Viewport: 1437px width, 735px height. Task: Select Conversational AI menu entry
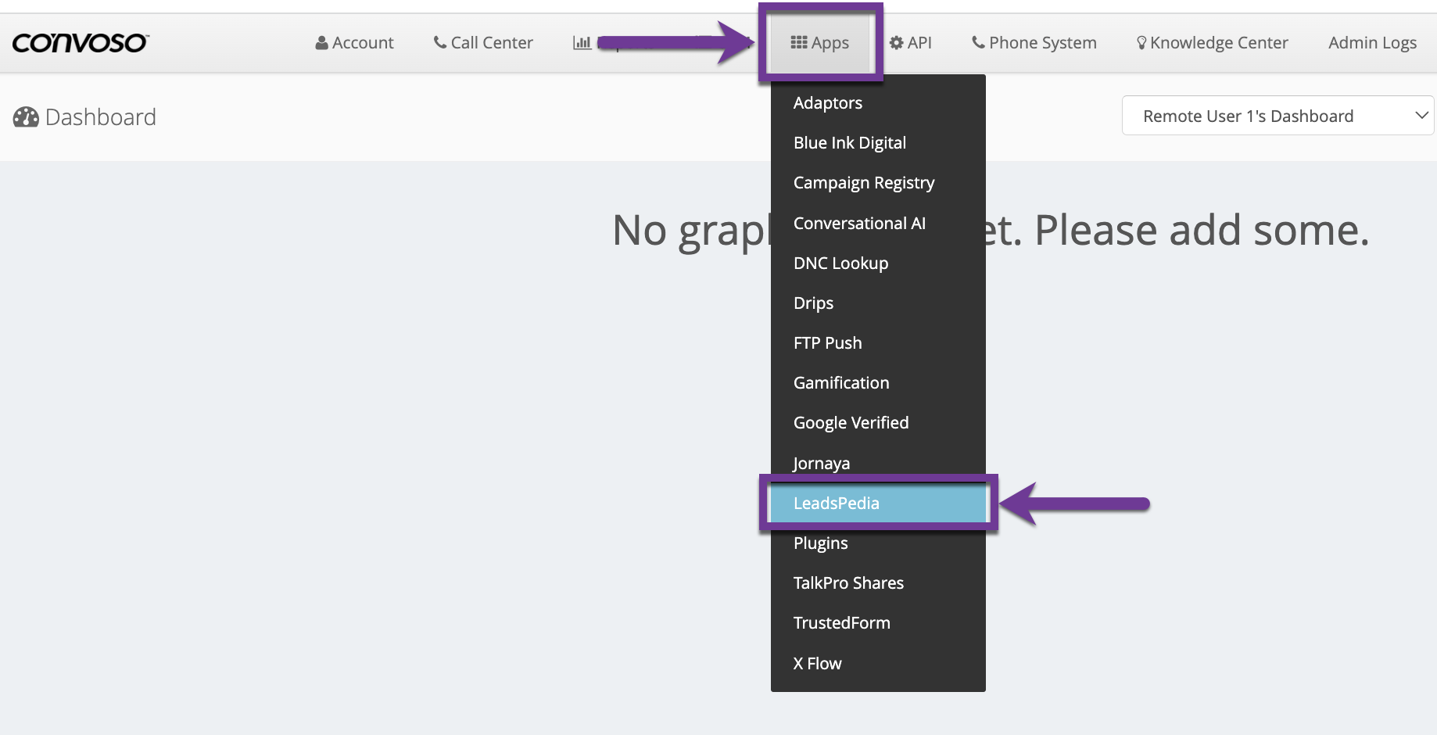[x=859, y=224]
